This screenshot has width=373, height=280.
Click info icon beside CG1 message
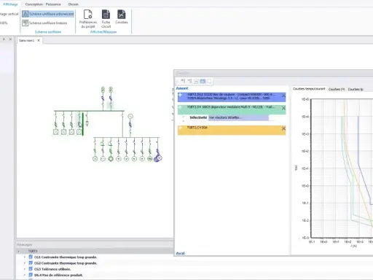click(x=31, y=257)
